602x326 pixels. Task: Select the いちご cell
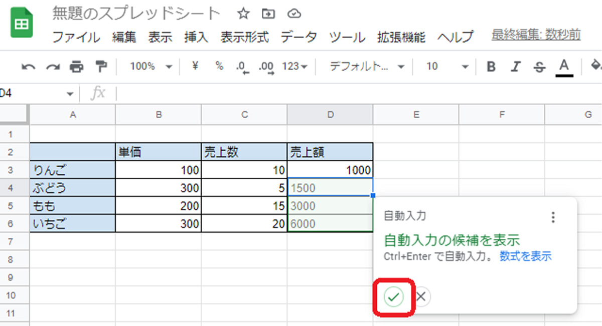point(73,224)
